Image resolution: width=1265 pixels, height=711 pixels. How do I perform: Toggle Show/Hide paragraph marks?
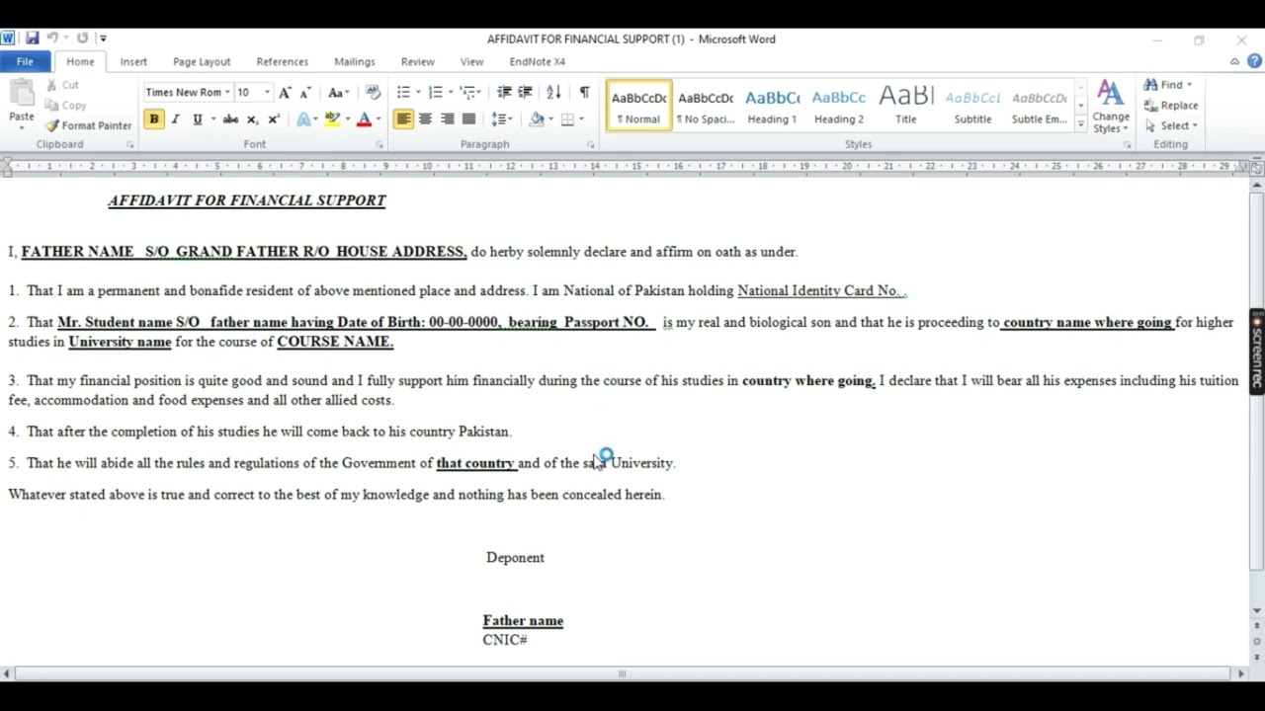point(584,93)
